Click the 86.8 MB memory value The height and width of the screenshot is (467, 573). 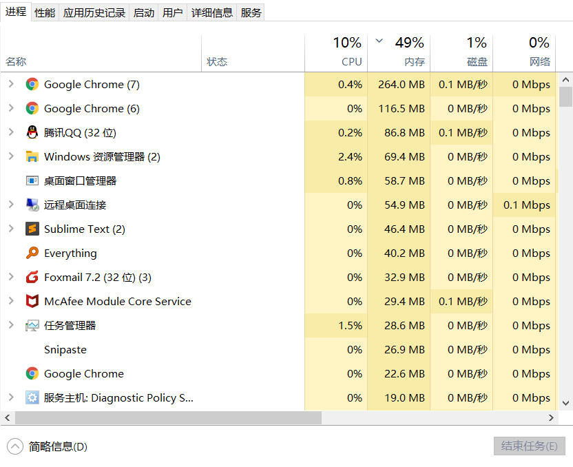tap(404, 133)
